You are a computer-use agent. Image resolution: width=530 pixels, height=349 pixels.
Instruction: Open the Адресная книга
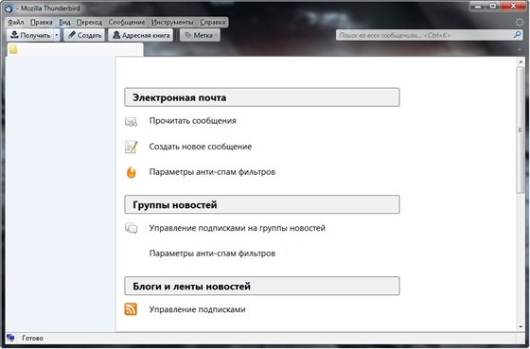pyautogui.click(x=141, y=35)
